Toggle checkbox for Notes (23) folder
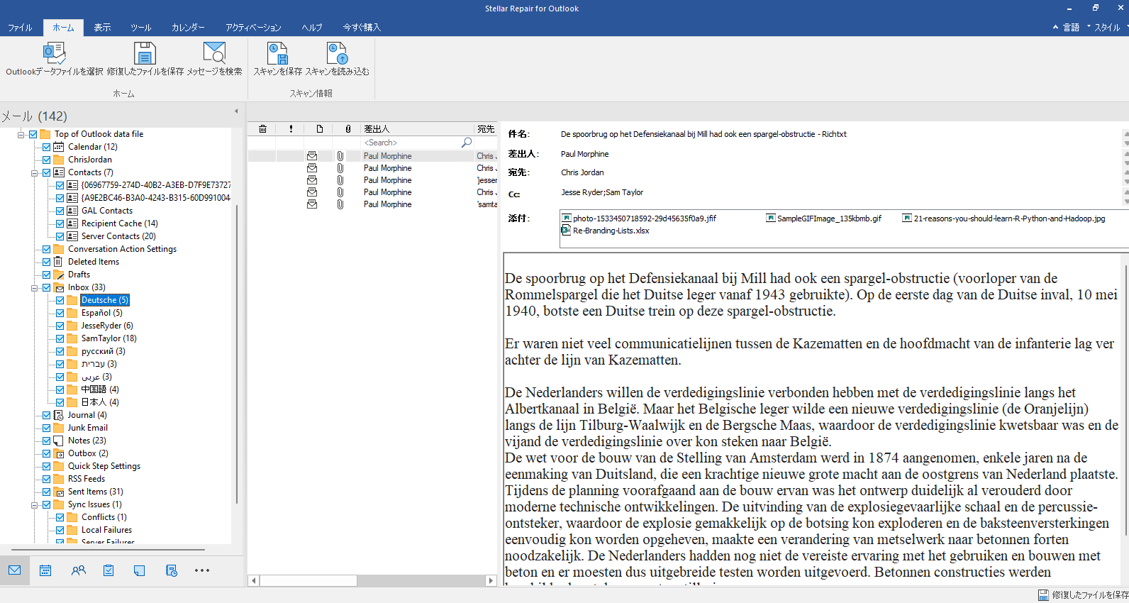The height and width of the screenshot is (603, 1129). [x=47, y=441]
